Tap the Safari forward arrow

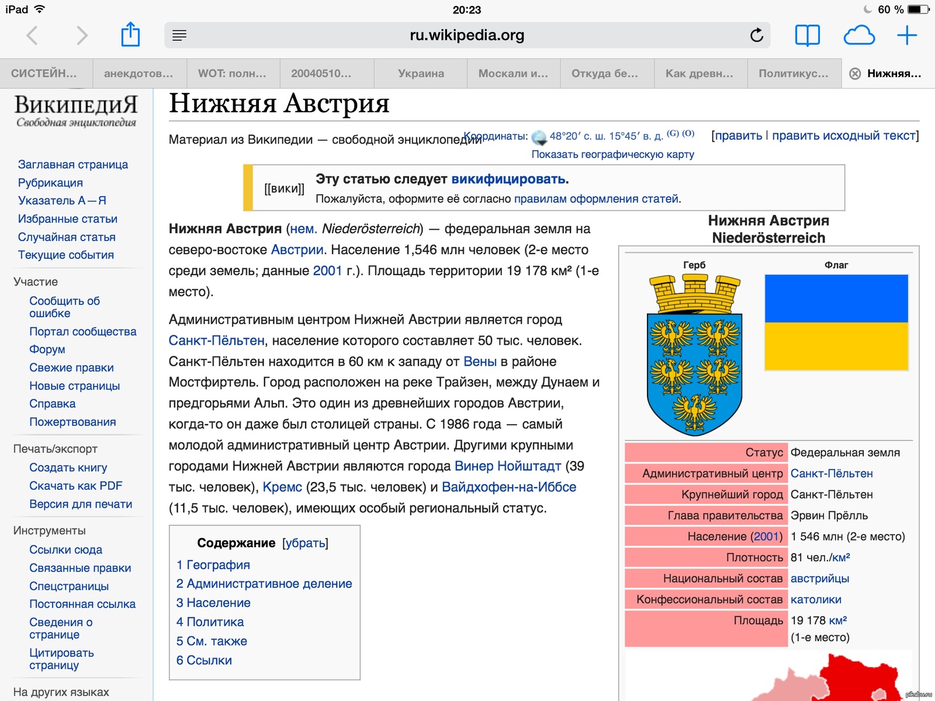pyautogui.click(x=82, y=36)
